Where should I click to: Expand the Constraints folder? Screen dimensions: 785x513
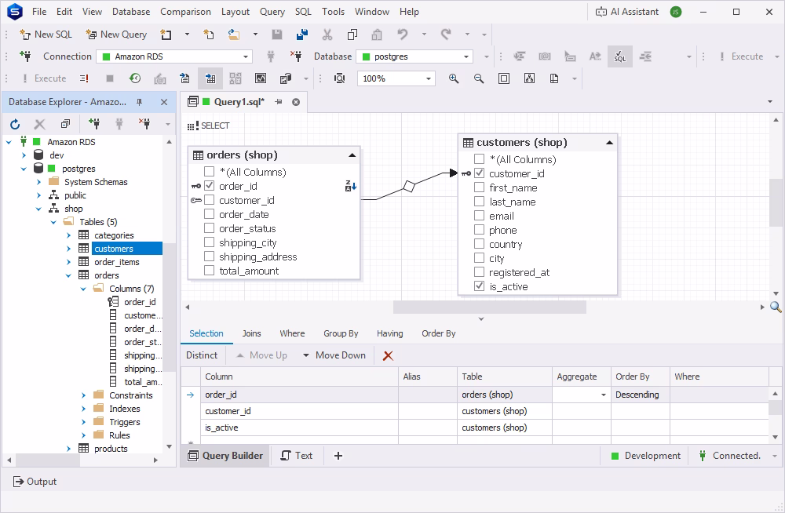pyautogui.click(x=84, y=395)
